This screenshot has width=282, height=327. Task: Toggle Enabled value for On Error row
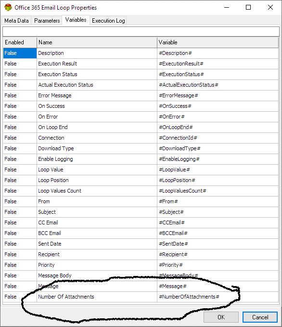click(20, 117)
